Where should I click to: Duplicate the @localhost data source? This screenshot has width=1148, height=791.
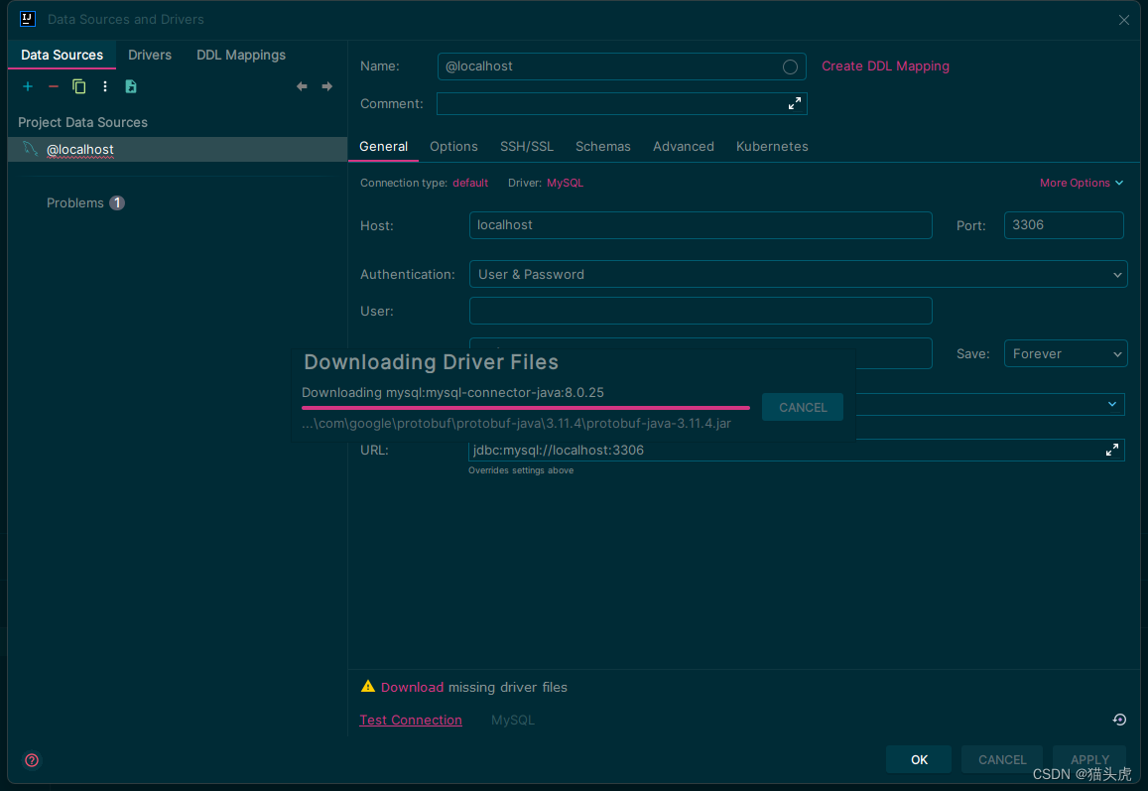coord(78,86)
